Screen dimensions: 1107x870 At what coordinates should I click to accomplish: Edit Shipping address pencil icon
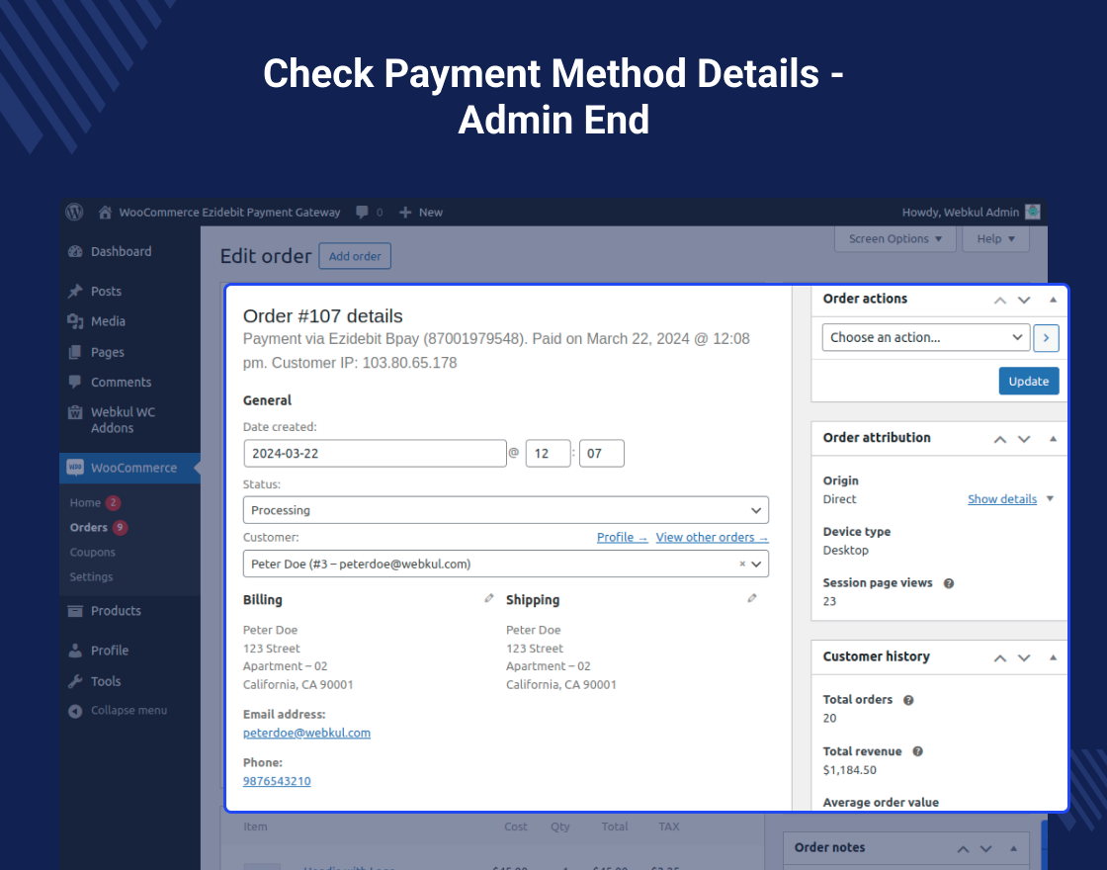(752, 598)
